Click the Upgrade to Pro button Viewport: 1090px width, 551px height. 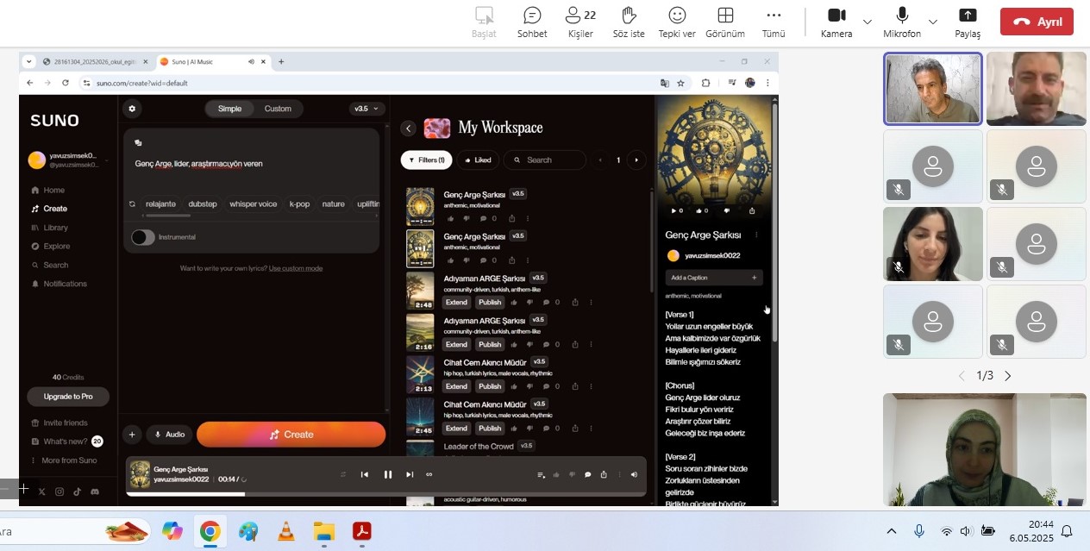pos(69,397)
